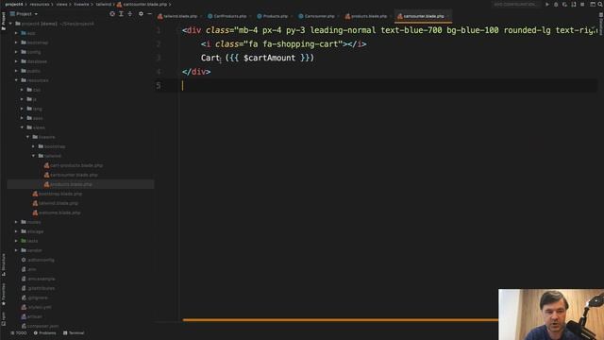The height and width of the screenshot is (340, 604).
Task: Click the Debug bug icon in top toolbar
Action: [x=556, y=4]
